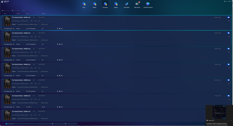The height and width of the screenshot is (126, 233).
Task: Open advanced settings icon in S04E04 row
Action: click(x=60, y=75)
